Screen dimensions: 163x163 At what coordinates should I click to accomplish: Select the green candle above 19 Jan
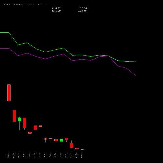(61, 140)
